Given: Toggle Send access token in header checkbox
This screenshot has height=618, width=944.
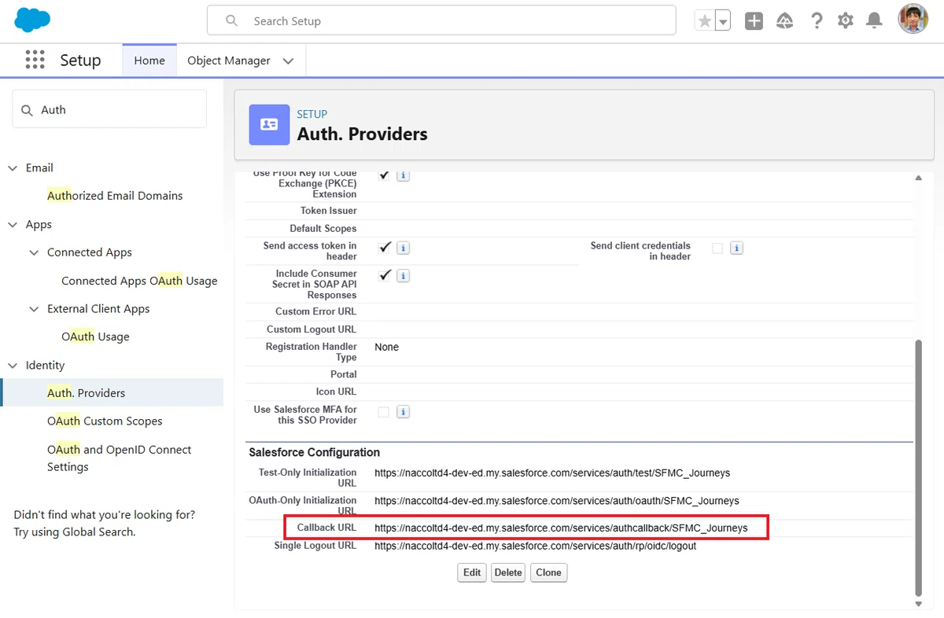Looking at the screenshot, I should click(384, 248).
